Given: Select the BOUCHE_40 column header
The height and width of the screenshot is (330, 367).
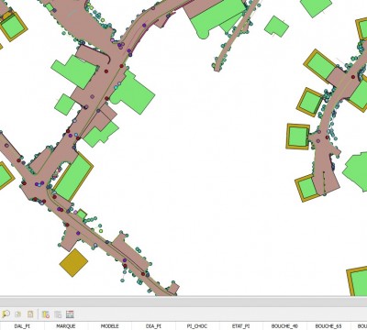Looking at the screenshot, I should tap(284, 326).
